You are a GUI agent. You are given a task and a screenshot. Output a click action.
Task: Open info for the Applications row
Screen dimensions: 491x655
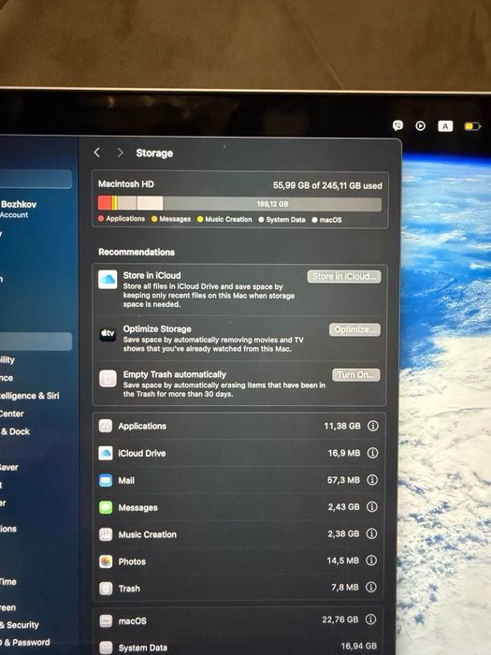click(x=373, y=426)
